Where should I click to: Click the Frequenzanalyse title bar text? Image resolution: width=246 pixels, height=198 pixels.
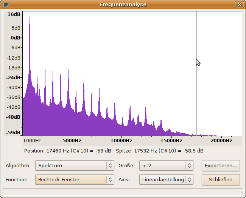click(123, 5)
